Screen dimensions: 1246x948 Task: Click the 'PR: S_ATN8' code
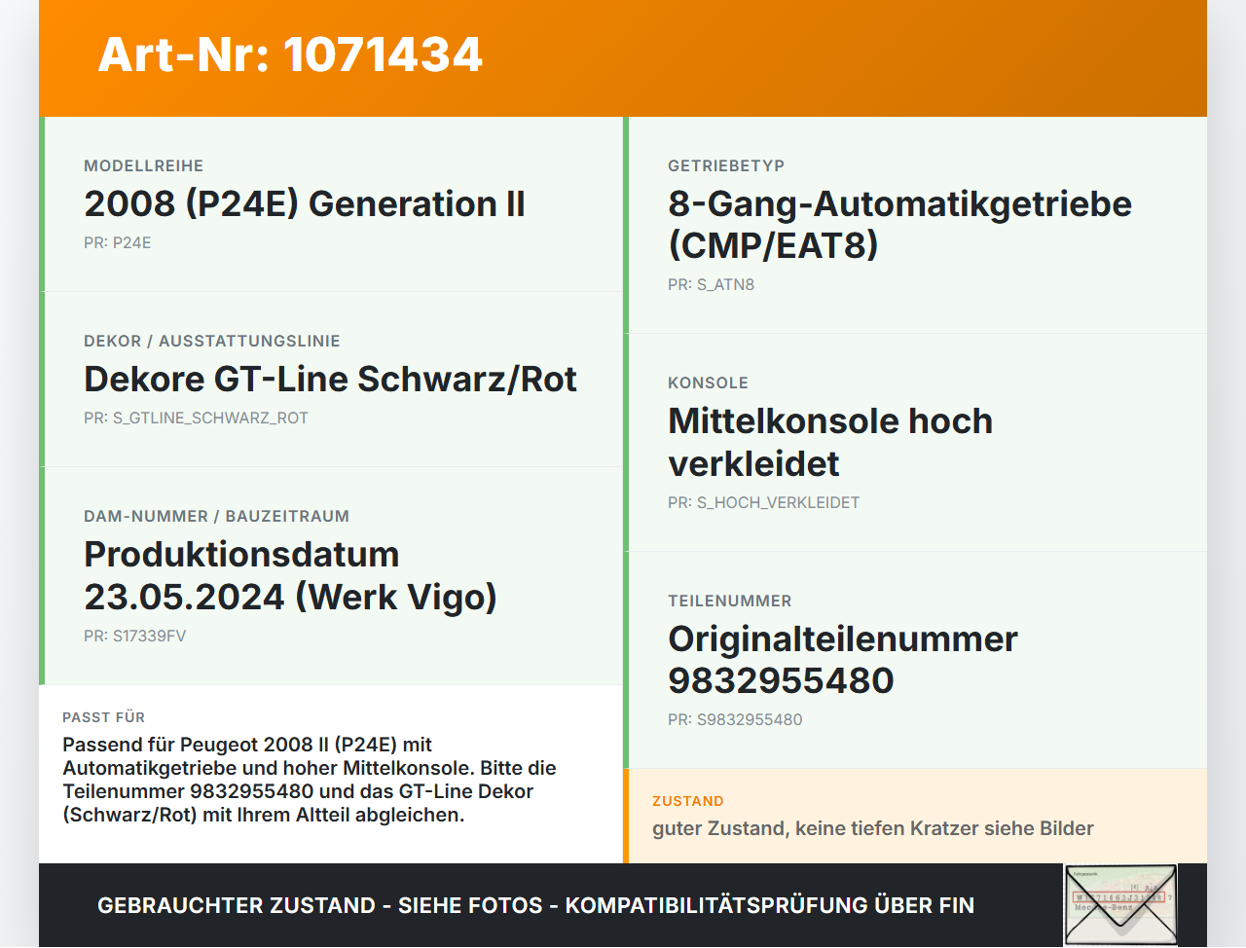tap(711, 284)
